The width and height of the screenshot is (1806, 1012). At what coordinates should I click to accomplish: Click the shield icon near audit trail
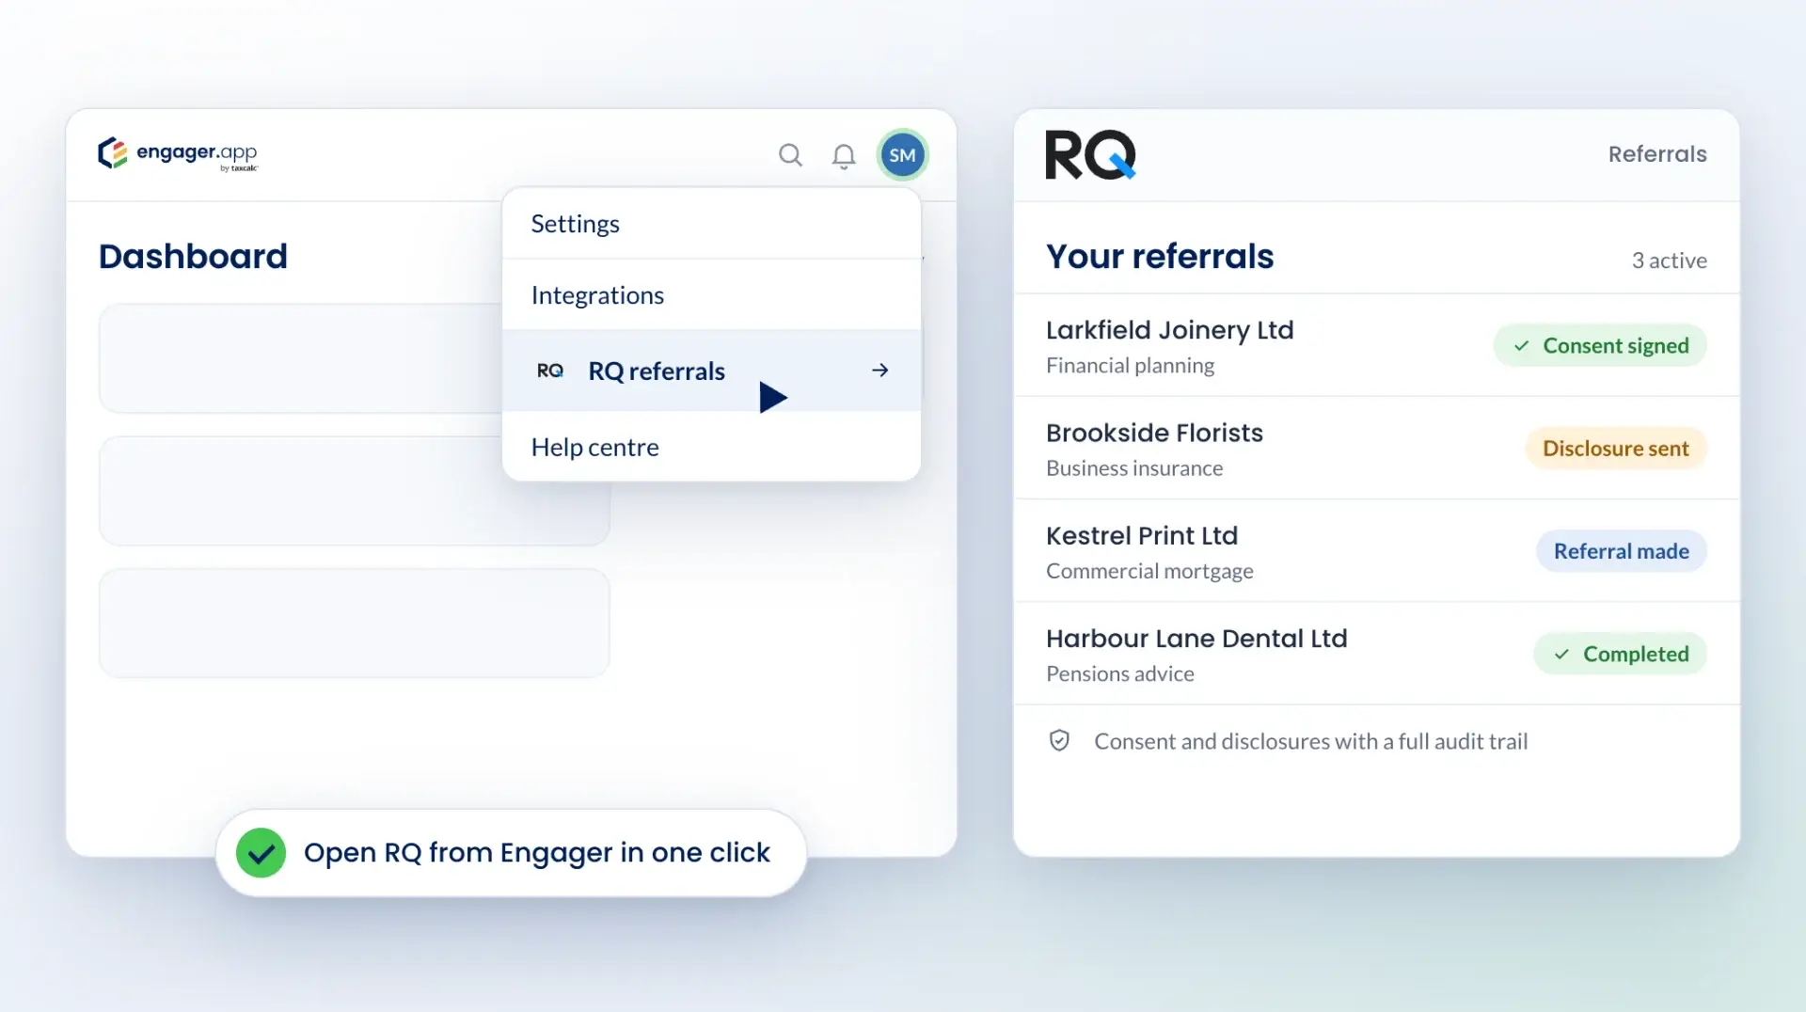[x=1059, y=741]
